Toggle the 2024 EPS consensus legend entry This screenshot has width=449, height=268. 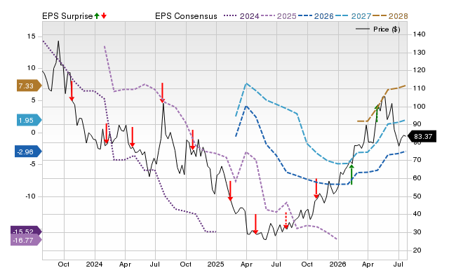[241, 16]
